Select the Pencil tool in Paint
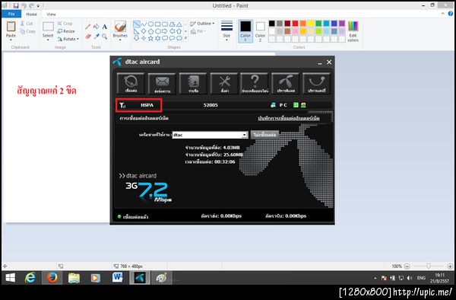 (88, 27)
